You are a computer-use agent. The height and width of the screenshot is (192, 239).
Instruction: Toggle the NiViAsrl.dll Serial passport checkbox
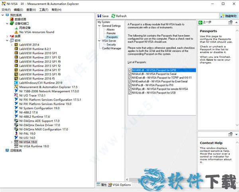pos(130,74)
